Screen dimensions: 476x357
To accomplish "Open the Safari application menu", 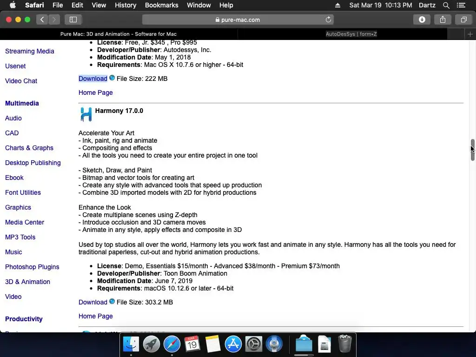I will 34,5.
